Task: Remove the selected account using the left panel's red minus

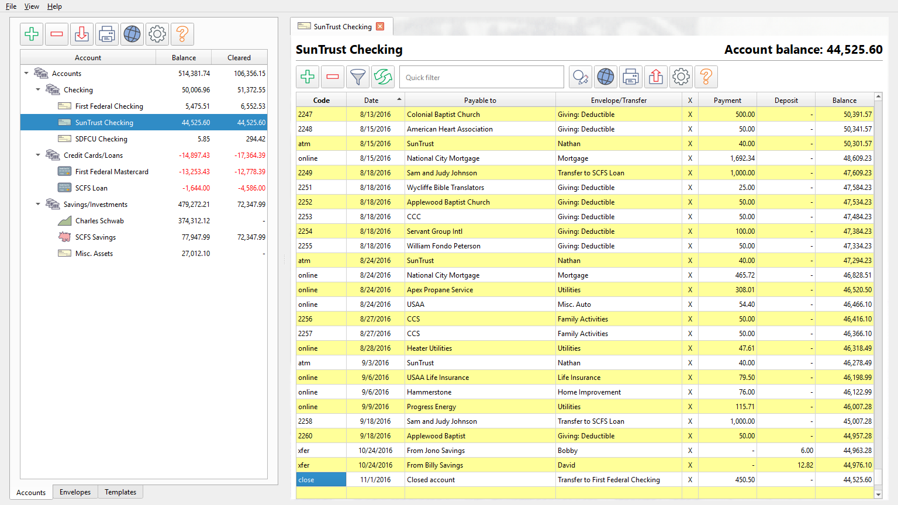Action: pos(57,34)
